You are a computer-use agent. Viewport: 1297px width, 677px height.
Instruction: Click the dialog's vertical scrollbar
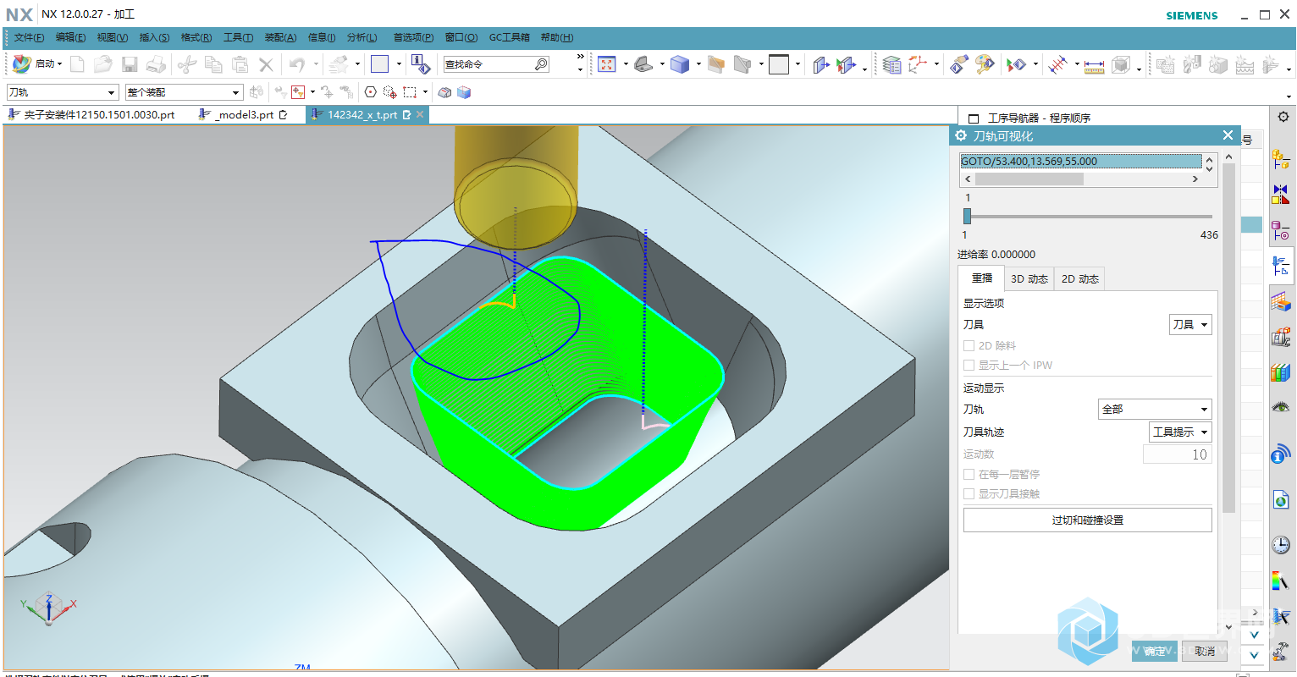(x=1229, y=338)
